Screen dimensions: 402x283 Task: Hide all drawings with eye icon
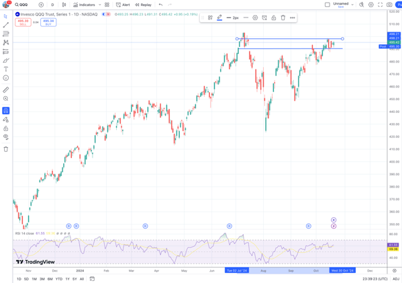click(5, 137)
